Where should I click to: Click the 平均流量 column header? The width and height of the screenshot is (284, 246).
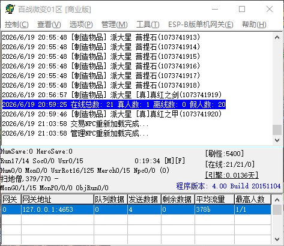click(214, 199)
